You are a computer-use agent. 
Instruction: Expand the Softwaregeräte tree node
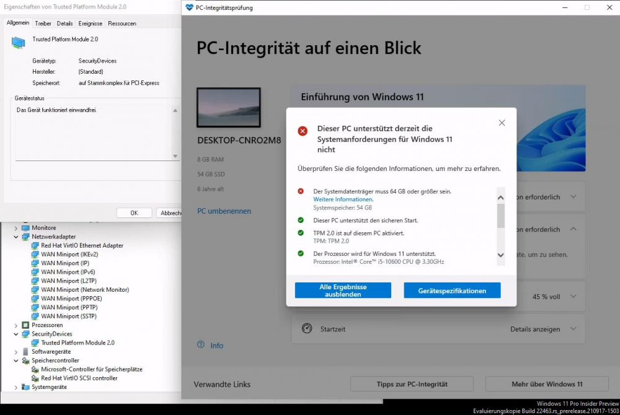click(16, 352)
